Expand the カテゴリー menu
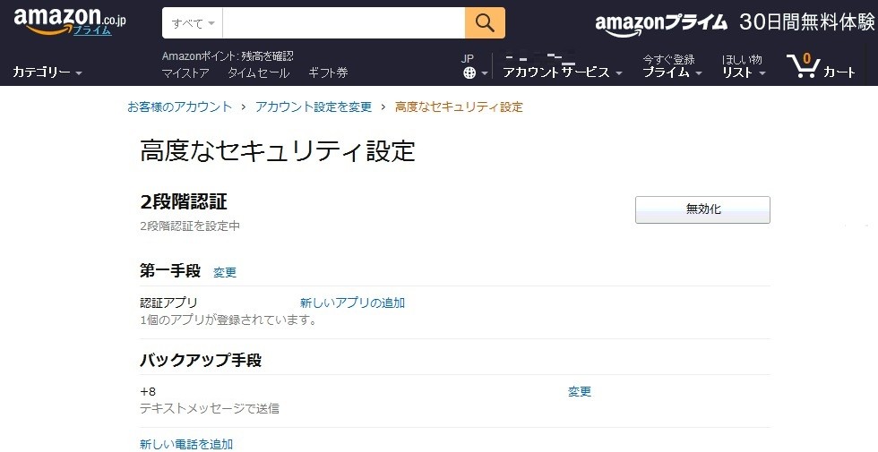878x452 pixels. (x=47, y=72)
